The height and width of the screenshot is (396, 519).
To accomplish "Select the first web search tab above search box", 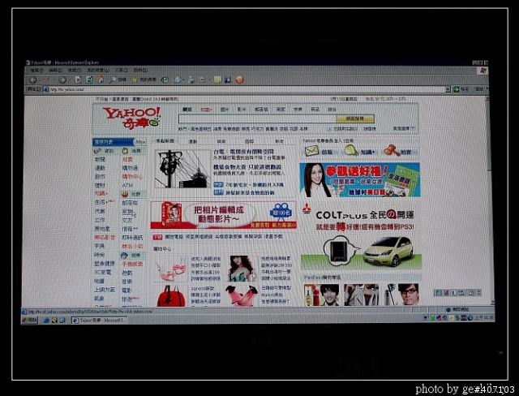I will [187, 110].
